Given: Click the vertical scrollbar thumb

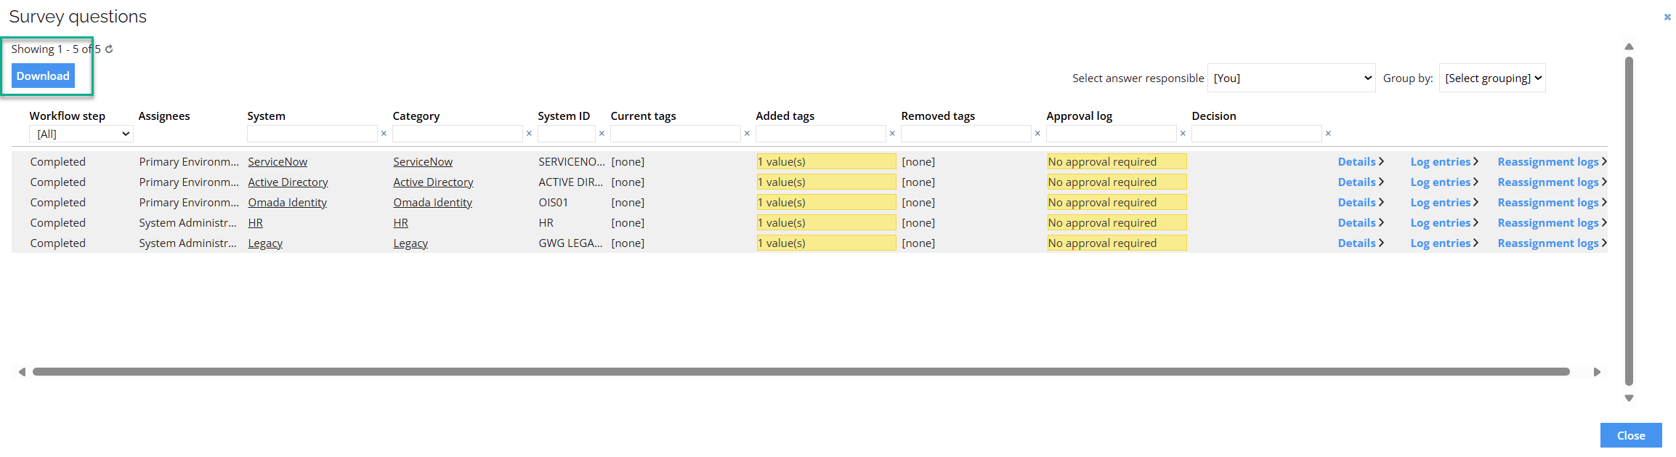Looking at the screenshot, I should click(x=1629, y=221).
